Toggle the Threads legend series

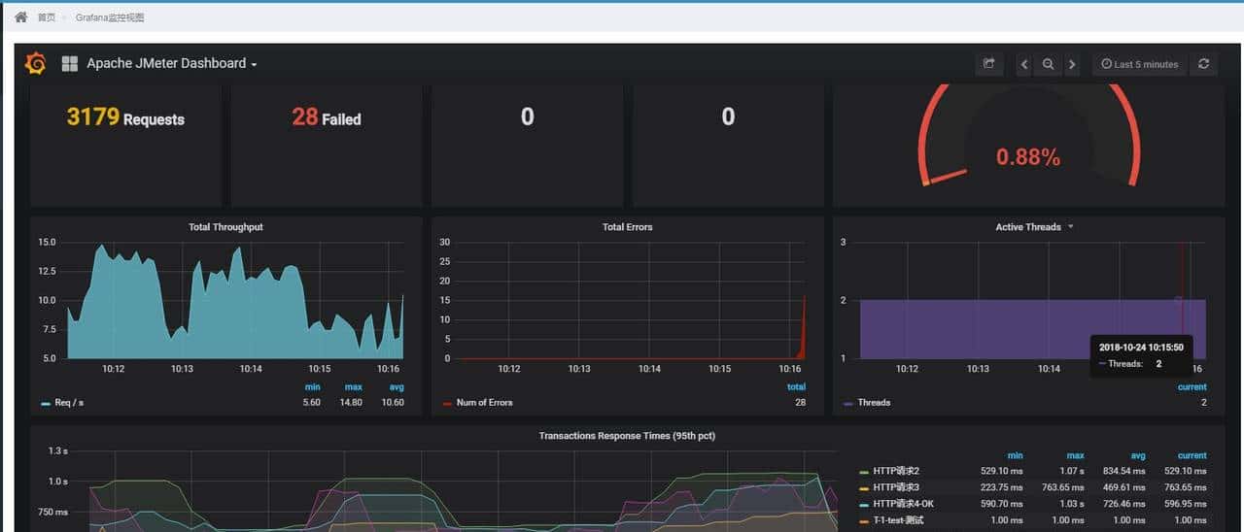pyautogui.click(x=873, y=403)
